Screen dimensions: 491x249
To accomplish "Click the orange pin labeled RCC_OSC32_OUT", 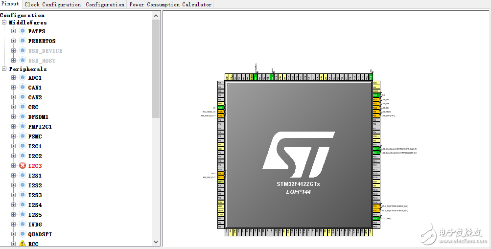I will click(x=221, y=116).
